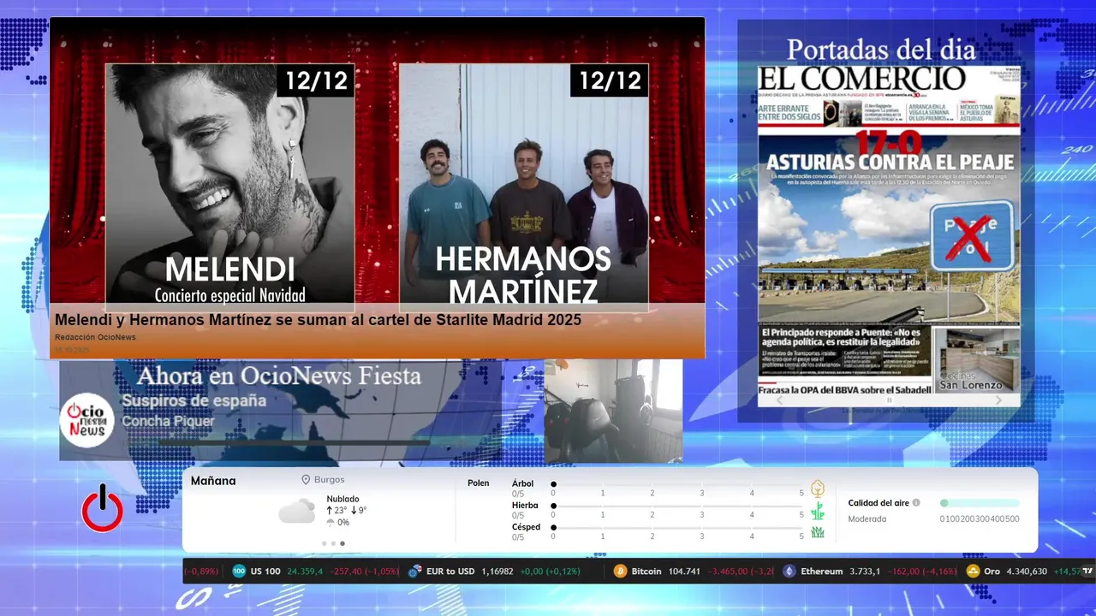Click the "Polen" section label

point(479,483)
